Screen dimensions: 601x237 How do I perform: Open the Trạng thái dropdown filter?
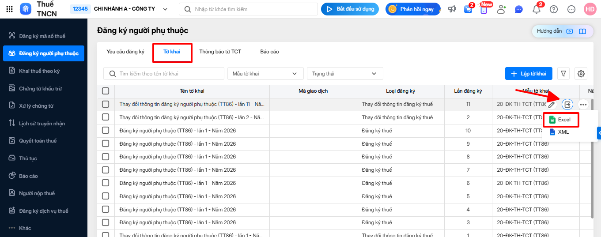[344, 74]
